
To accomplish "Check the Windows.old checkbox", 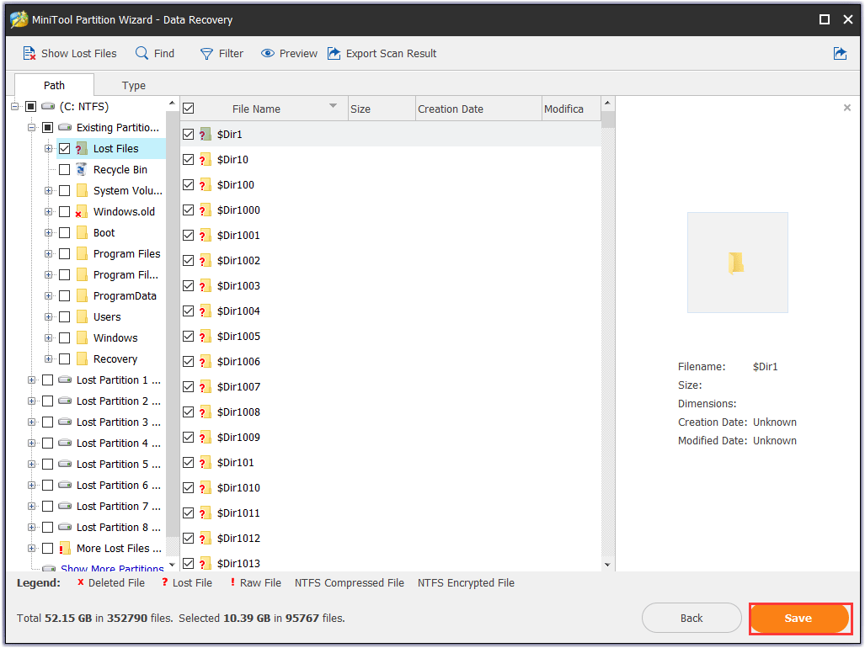I will (65, 211).
